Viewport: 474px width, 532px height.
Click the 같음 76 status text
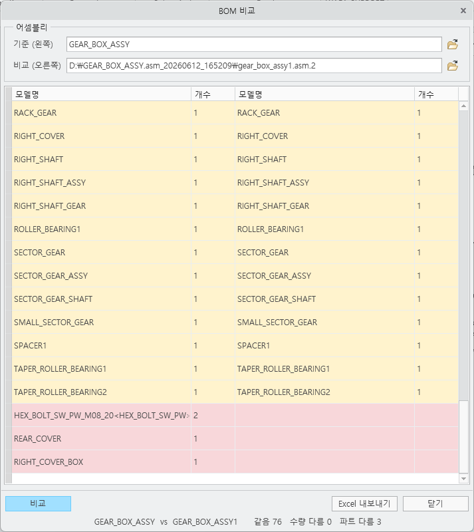coord(268,521)
